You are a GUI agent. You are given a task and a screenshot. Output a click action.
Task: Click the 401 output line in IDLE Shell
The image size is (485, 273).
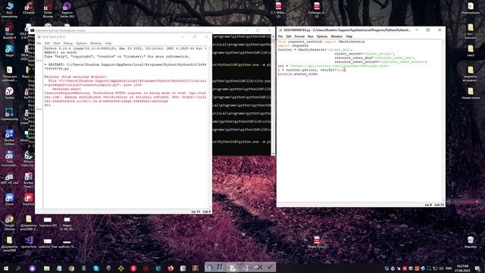[47, 105]
